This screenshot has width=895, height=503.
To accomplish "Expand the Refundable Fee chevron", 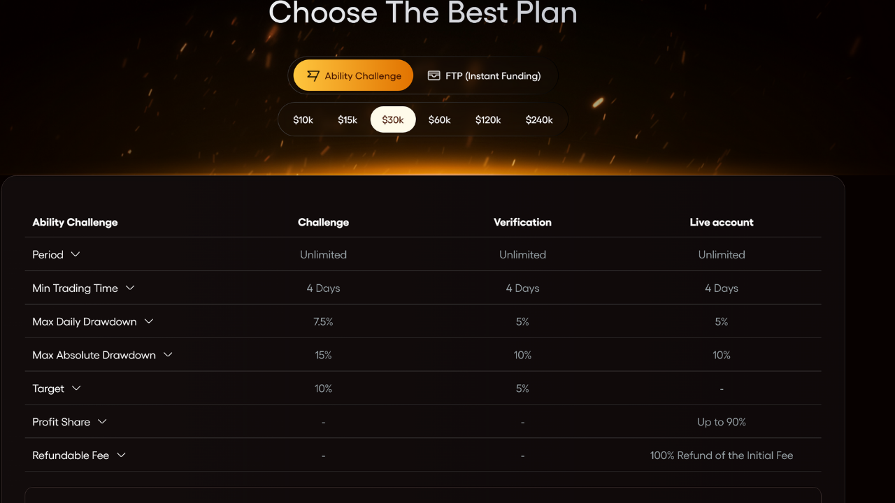I will pos(121,455).
